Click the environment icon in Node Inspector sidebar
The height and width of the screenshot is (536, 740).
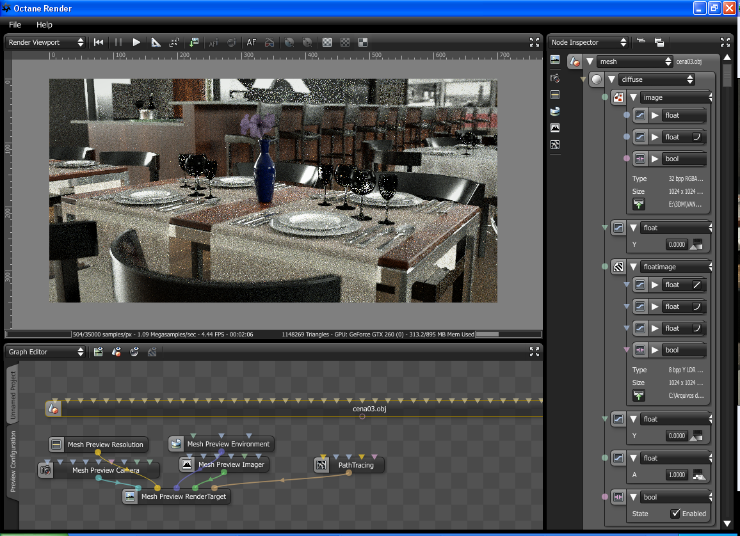pos(555,111)
